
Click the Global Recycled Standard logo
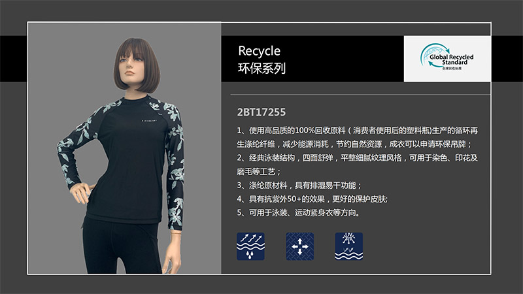tap(447, 59)
